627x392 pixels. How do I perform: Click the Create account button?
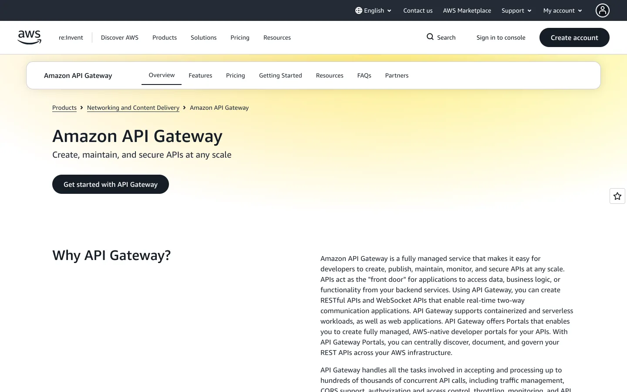574,37
